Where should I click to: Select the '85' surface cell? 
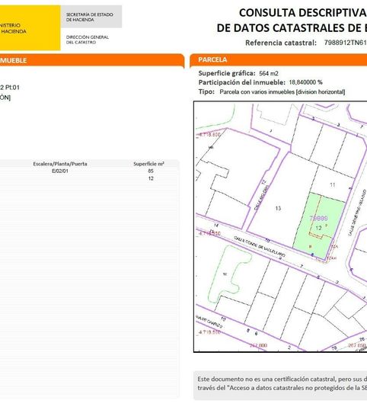click(x=151, y=171)
